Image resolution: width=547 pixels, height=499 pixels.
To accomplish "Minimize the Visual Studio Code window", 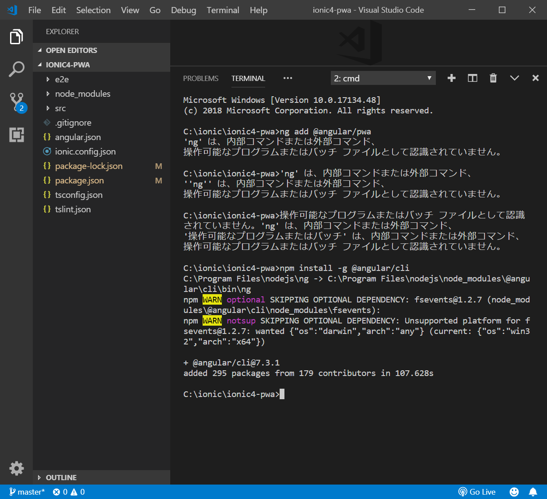I will (472, 10).
